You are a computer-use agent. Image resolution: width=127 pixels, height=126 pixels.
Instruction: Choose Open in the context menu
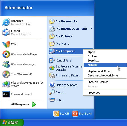105,52
